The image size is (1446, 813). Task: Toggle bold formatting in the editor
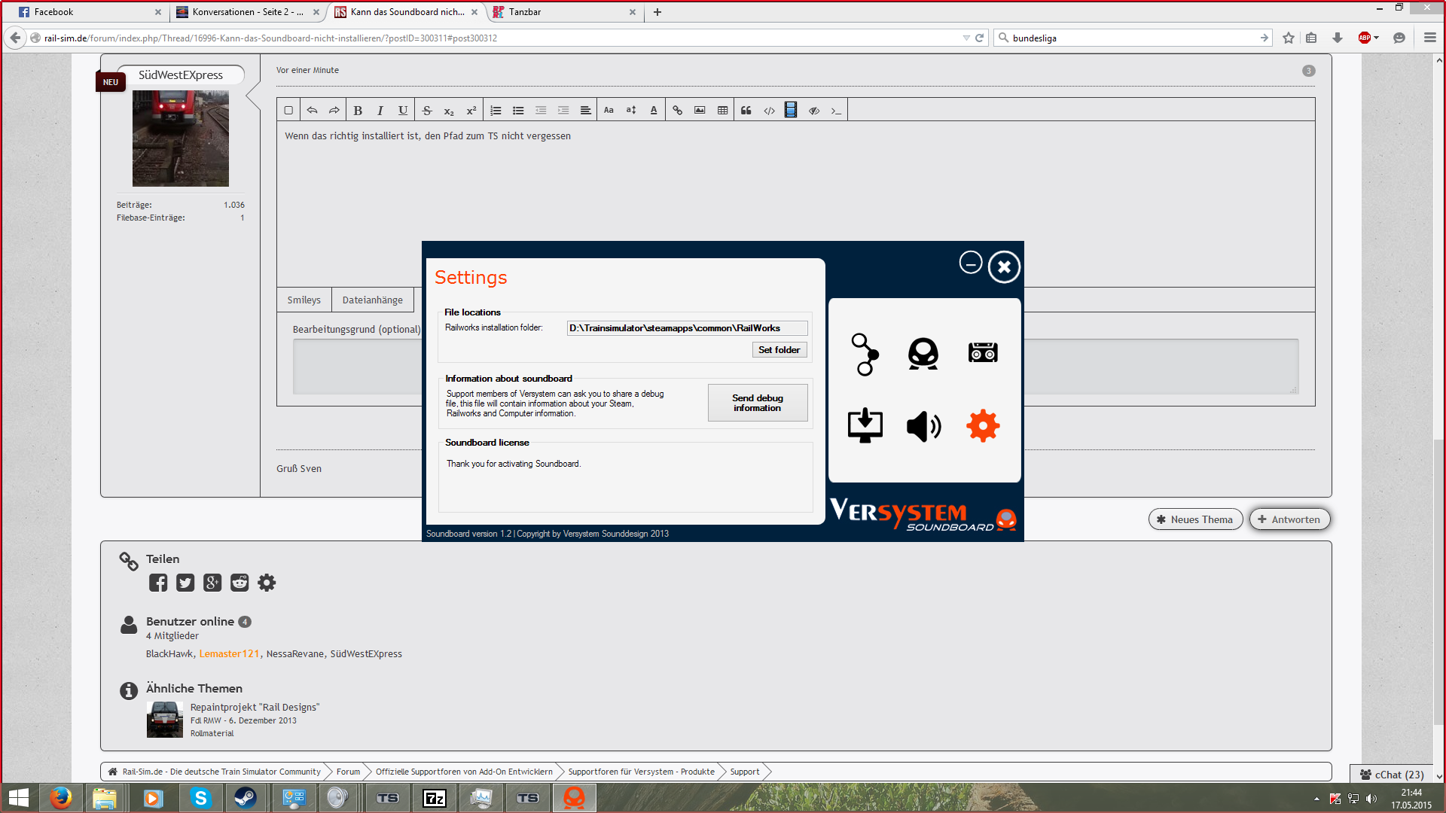click(358, 111)
